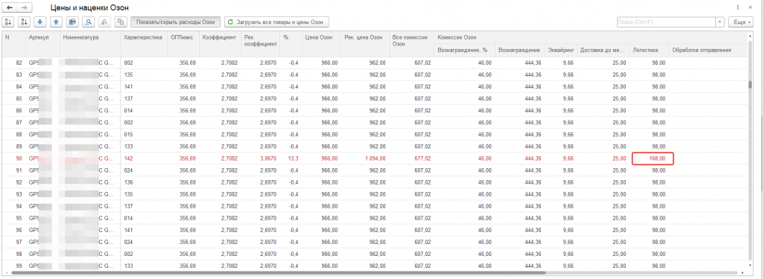Click the Характеристика column header
Viewport: 763px width, 279px height.
(x=144, y=44)
